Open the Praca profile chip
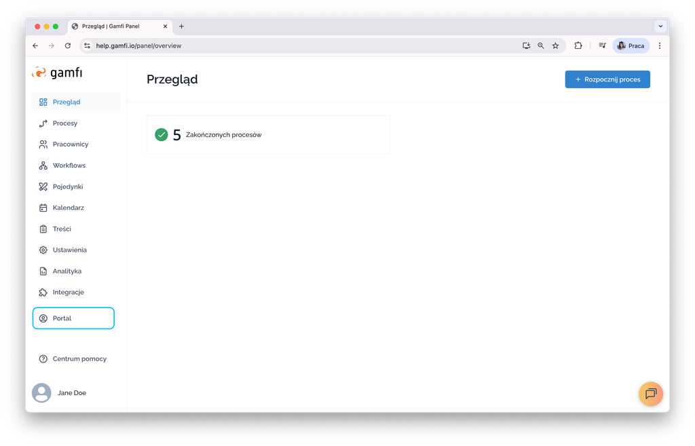This screenshot has height=446, width=695. click(x=631, y=45)
